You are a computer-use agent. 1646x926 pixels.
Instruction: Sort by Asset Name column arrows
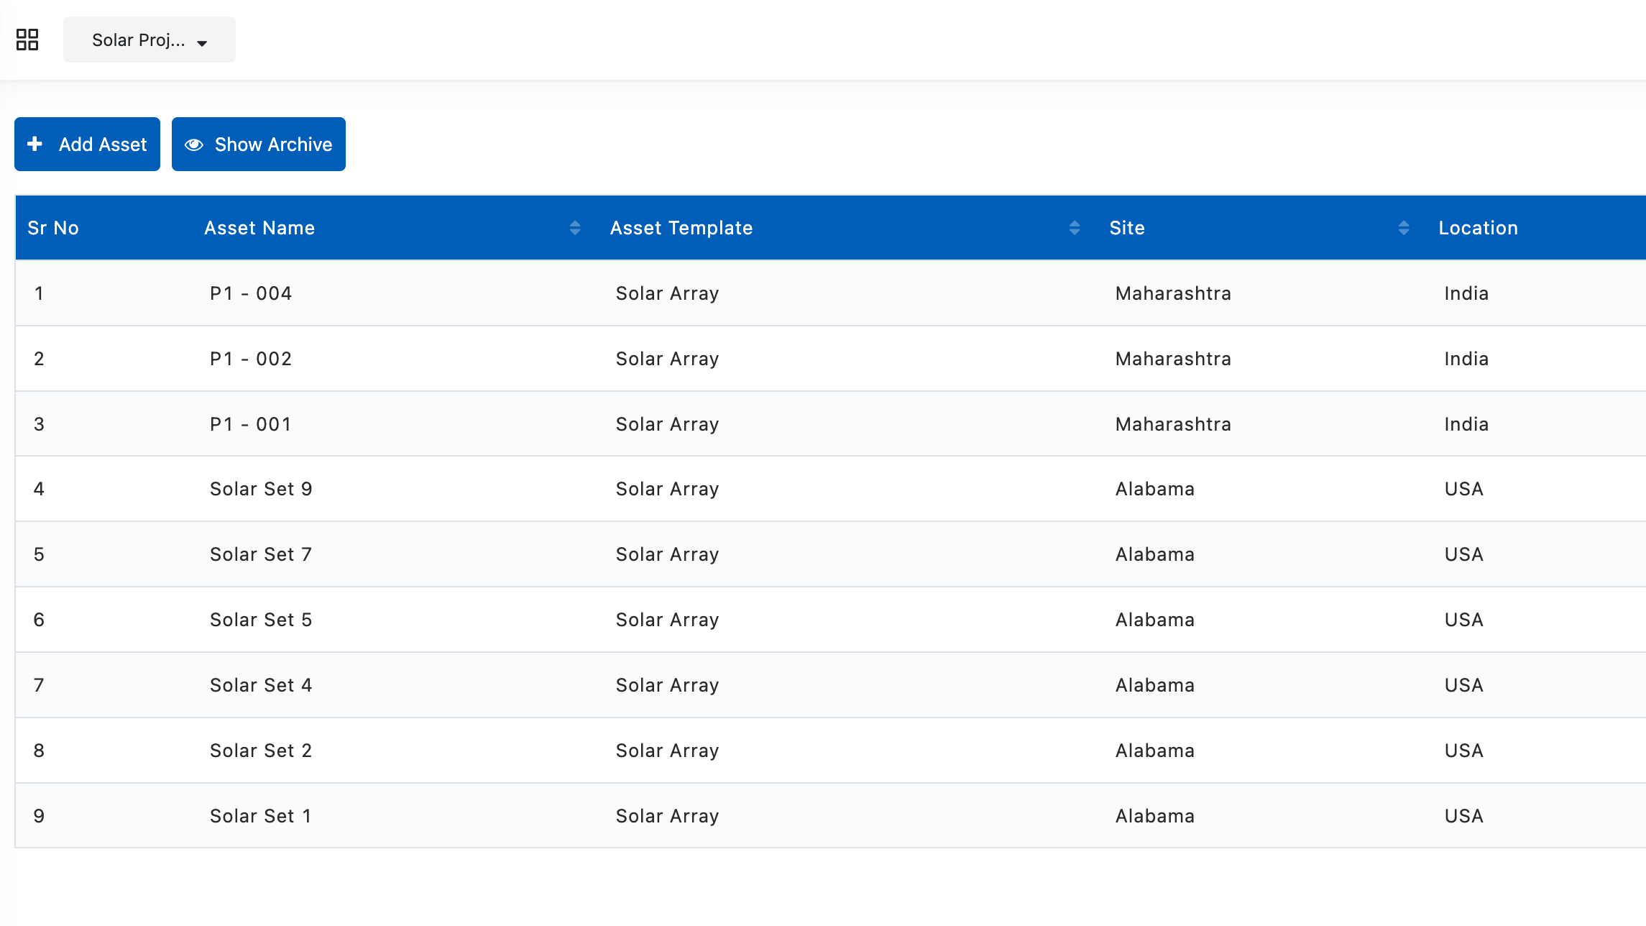[575, 228]
